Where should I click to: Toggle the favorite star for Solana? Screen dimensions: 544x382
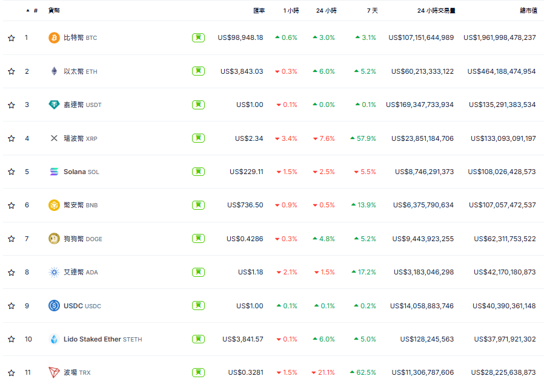click(x=11, y=172)
